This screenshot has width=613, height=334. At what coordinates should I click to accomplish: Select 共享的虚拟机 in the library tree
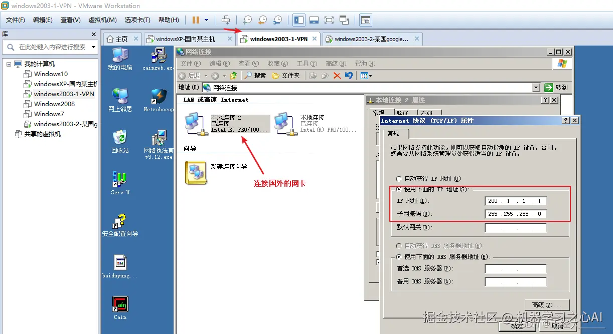tap(38, 134)
